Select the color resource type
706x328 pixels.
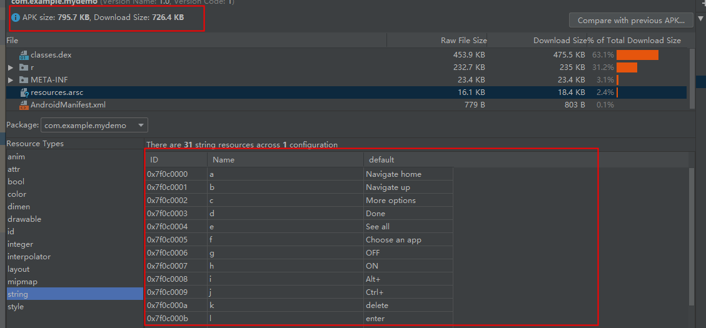(x=17, y=194)
